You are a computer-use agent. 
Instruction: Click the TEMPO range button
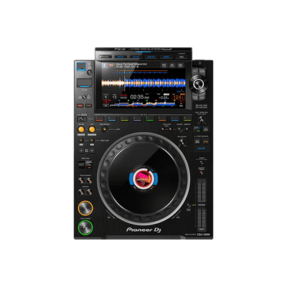pyautogui.click(x=202, y=162)
